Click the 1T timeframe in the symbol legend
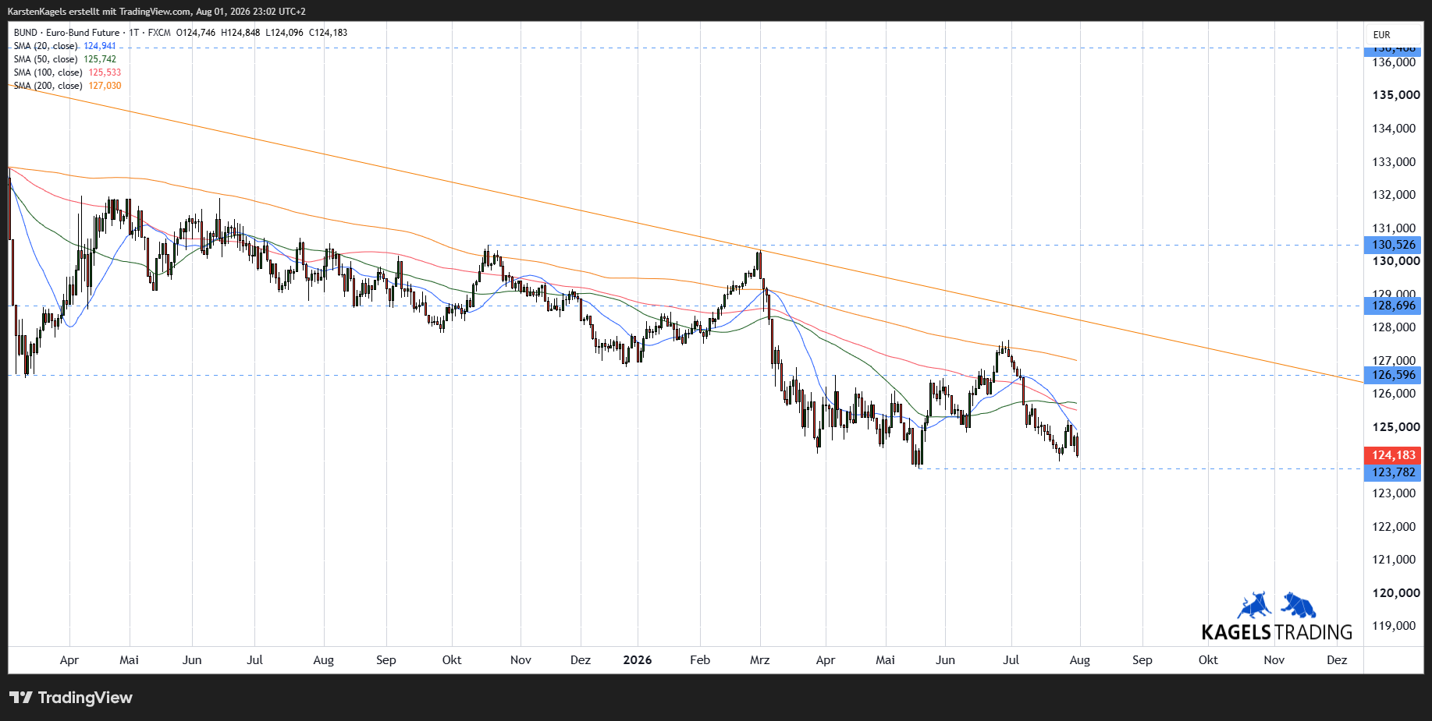The width and height of the screenshot is (1432, 721). (134, 33)
